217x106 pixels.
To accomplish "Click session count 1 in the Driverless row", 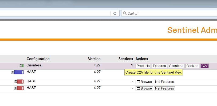I will click(x=132, y=65).
